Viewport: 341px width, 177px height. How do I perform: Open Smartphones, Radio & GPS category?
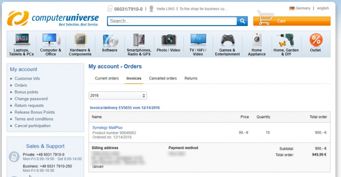139,44
